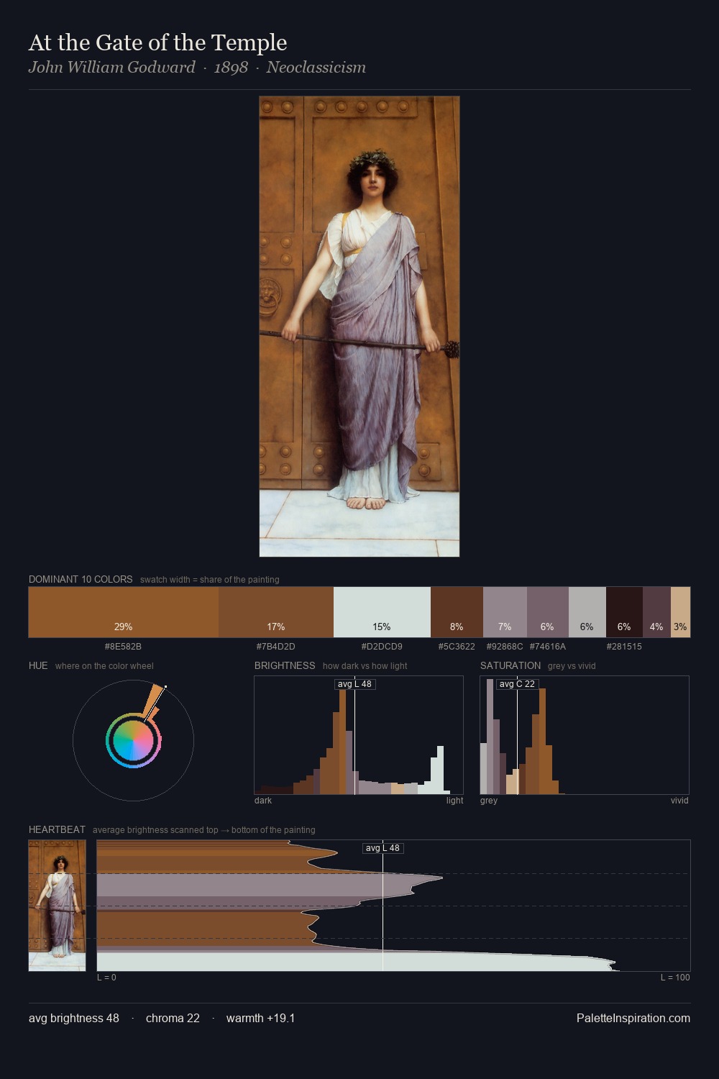
Task: Pick the 4% dark plum swatch
Action: click(x=656, y=612)
